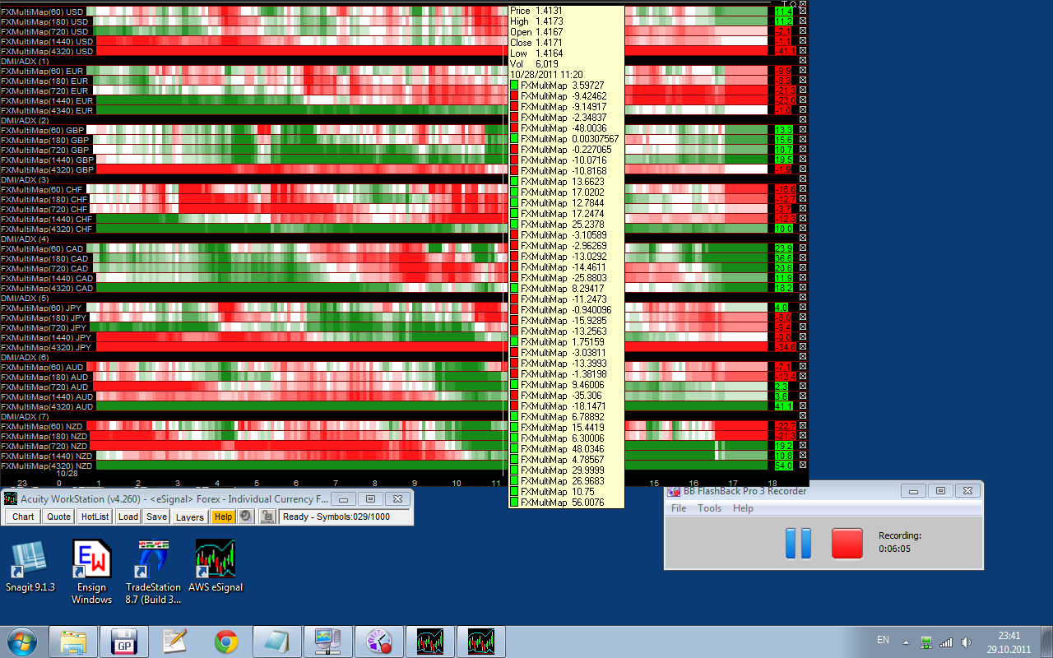Viewport: 1053px width, 658px height.
Task: Open Google Chrome from the taskbar
Action: click(226, 642)
